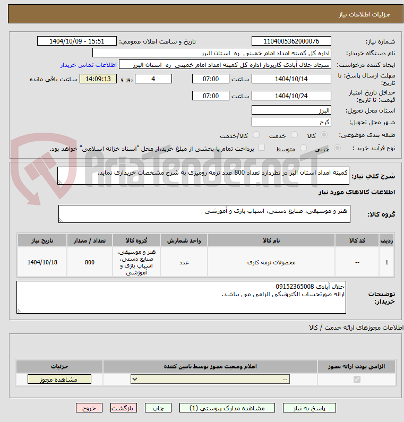Viewport: 404px width, 422px height.
Task: Click the نام دستگاه خریدار field
Action: coord(211,53)
